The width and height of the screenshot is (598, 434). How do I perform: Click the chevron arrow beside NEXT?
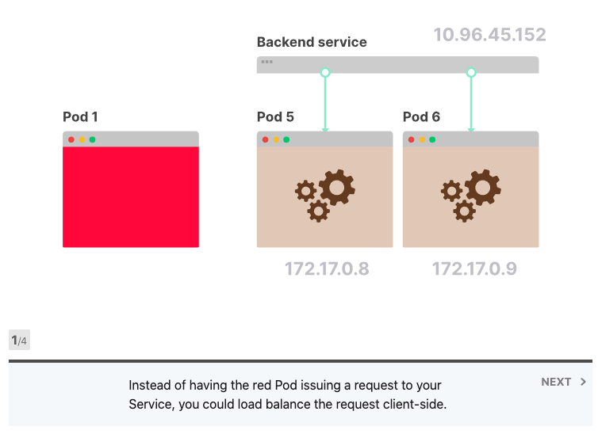584,382
